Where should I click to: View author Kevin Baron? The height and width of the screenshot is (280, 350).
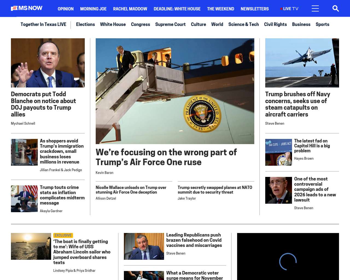click(x=104, y=173)
